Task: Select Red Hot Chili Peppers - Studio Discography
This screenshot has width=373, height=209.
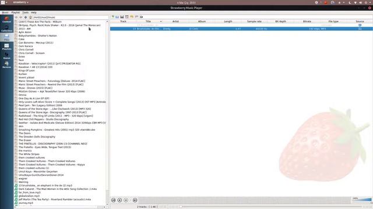Action: (x=44, y=120)
